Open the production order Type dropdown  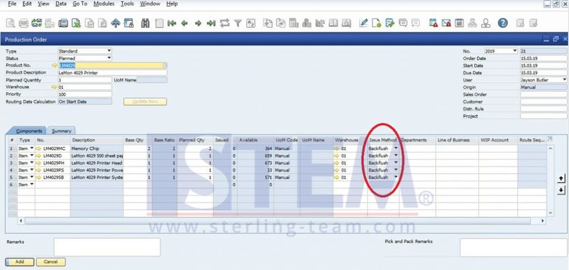tap(109, 51)
